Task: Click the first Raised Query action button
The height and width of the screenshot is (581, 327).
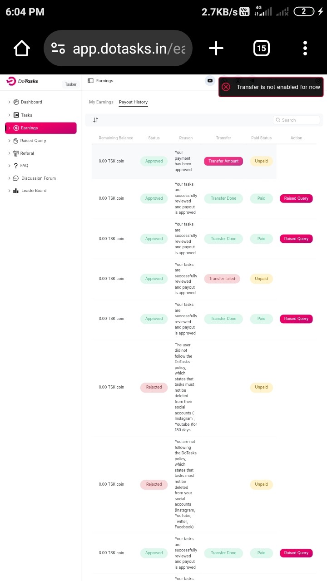Action: [x=296, y=198]
